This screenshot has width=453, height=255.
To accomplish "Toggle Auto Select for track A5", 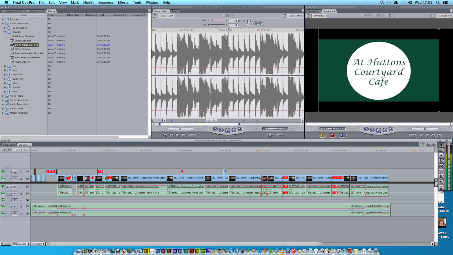I will coord(27,213).
